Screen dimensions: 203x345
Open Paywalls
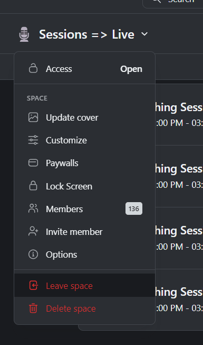click(84, 163)
